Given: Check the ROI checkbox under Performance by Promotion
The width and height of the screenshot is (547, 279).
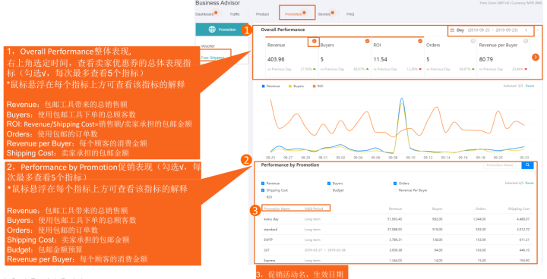Looking at the screenshot, I should [263, 197].
